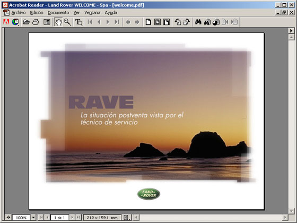Toggle Fit in Window view
This screenshot has width=297, height=223.
pyautogui.click(x=157, y=22)
